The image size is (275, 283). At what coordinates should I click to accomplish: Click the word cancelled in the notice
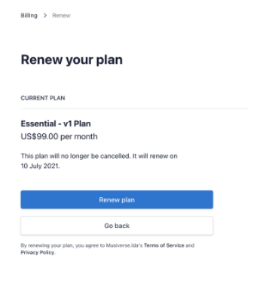click(x=115, y=156)
